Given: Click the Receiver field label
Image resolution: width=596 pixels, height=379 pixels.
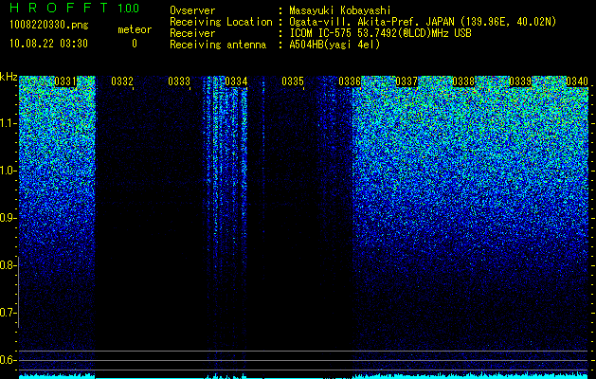Looking at the screenshot, I should coord(192,33).
